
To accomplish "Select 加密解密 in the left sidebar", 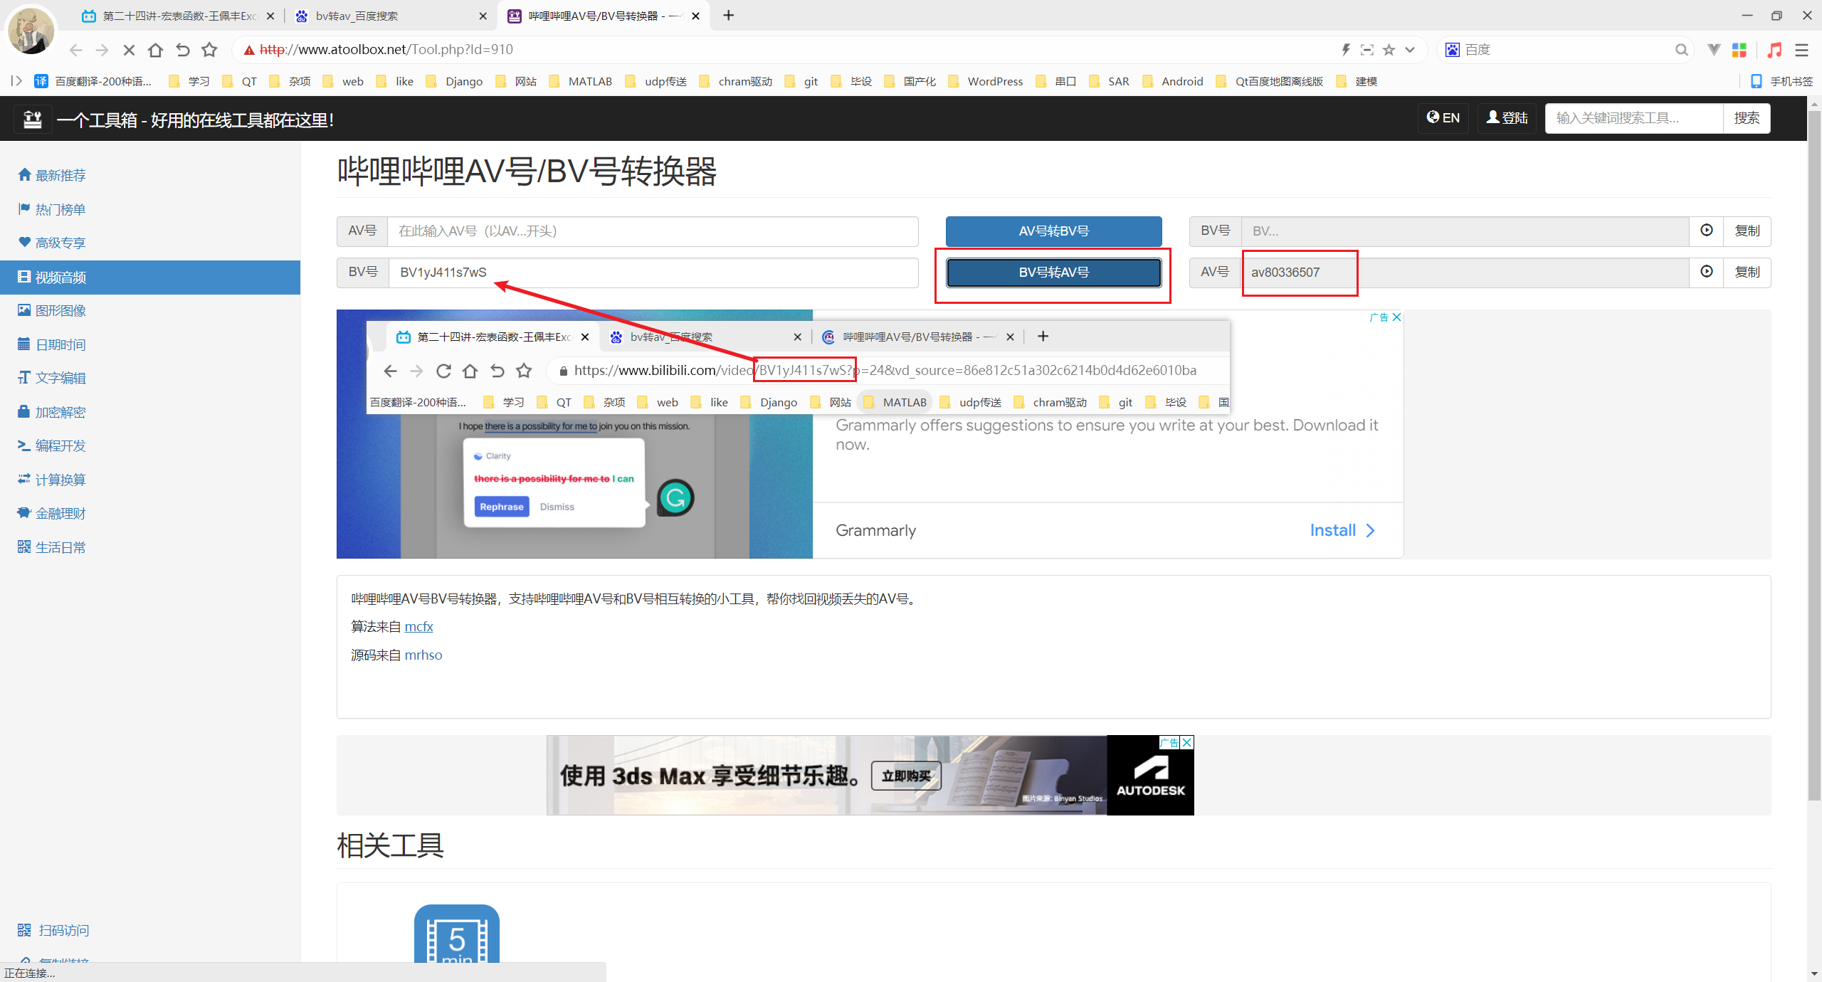I will click(60, 412).
